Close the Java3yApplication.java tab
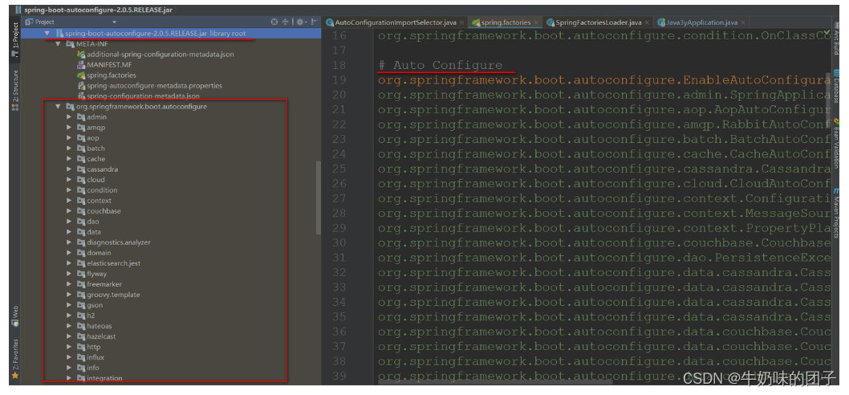Viewport: 849px width, 395px height. tap(743, 22)
